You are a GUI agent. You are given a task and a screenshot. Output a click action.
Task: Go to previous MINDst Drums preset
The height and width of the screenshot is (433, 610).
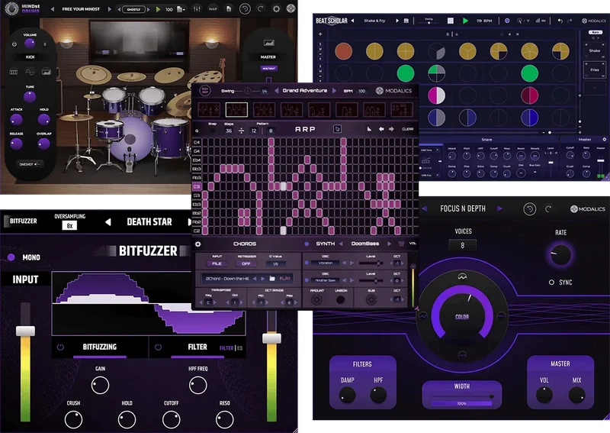[x=53, y=8]
